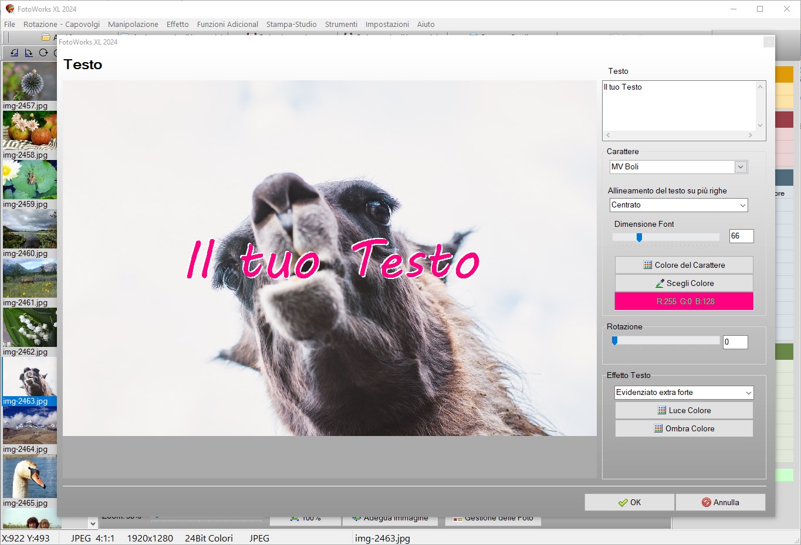Screen dimensions: 801x545
Task: Click img-2463.jpg in the status bar
Action: click(x=383, y=538)
